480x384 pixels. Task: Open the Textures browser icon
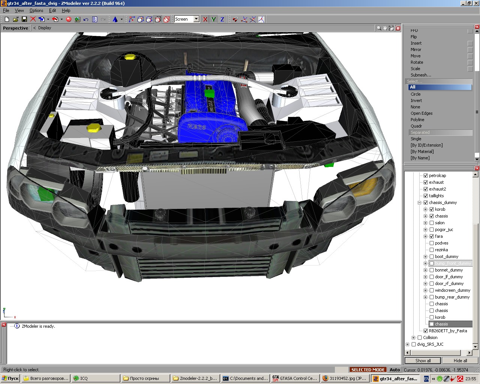click(77, 19)
